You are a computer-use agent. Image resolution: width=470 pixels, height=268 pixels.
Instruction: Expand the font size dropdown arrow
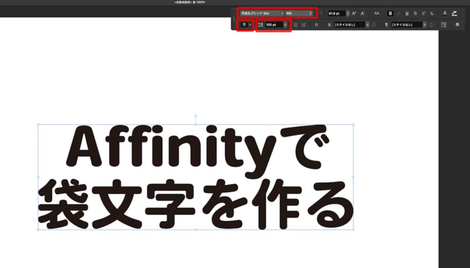348,13
